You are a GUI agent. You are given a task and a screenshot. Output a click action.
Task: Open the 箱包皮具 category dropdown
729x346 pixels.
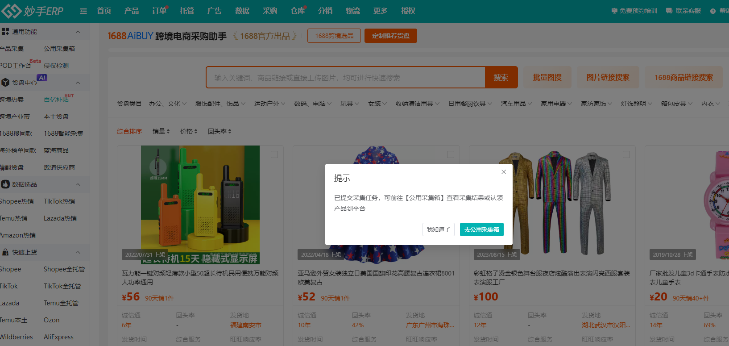677,104
